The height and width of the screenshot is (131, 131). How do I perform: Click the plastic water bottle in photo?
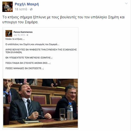click(70, 111)
